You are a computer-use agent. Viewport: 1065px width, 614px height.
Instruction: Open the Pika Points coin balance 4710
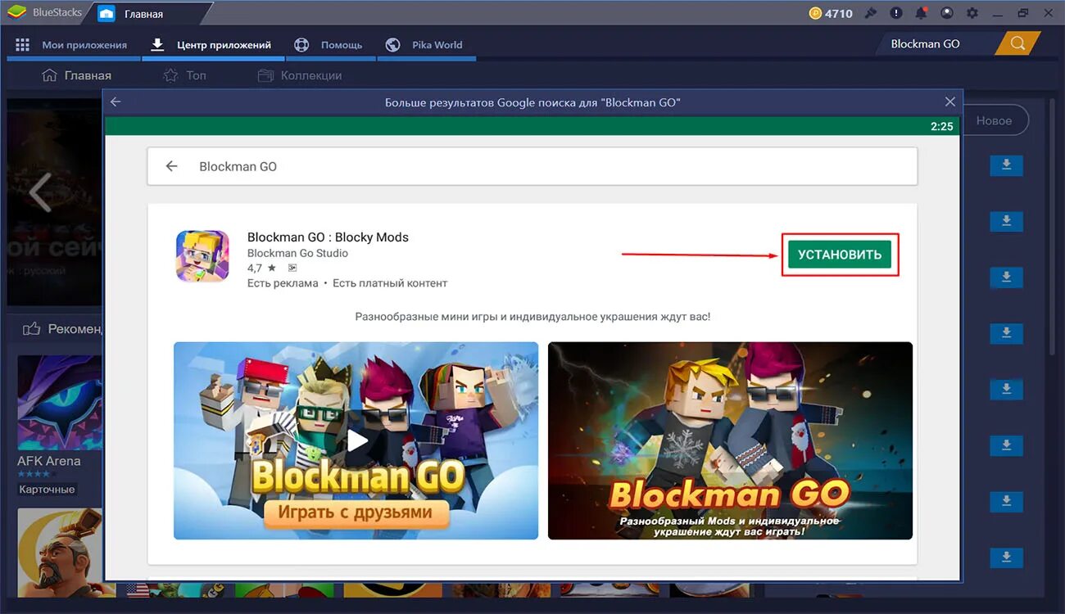coord(831,13)
